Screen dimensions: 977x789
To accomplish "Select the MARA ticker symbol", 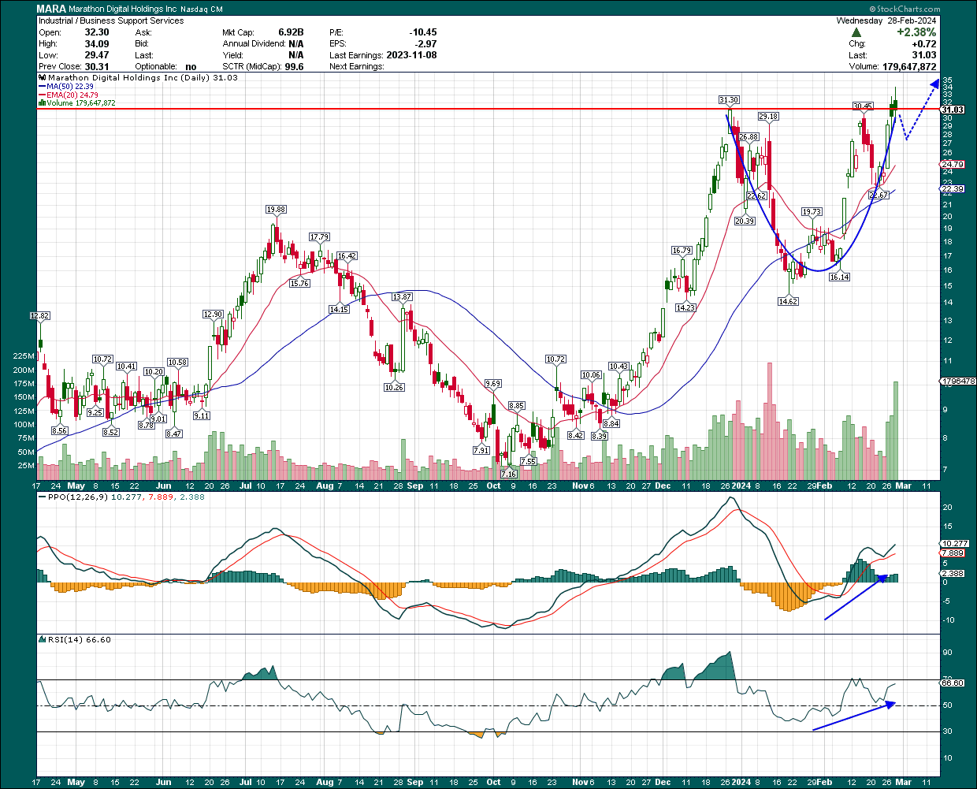I will tap(50, 8).
